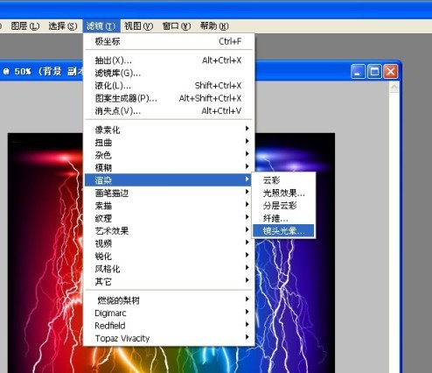Open the 帮助(H) menu
432x373 pixels.
coord(214,26)
